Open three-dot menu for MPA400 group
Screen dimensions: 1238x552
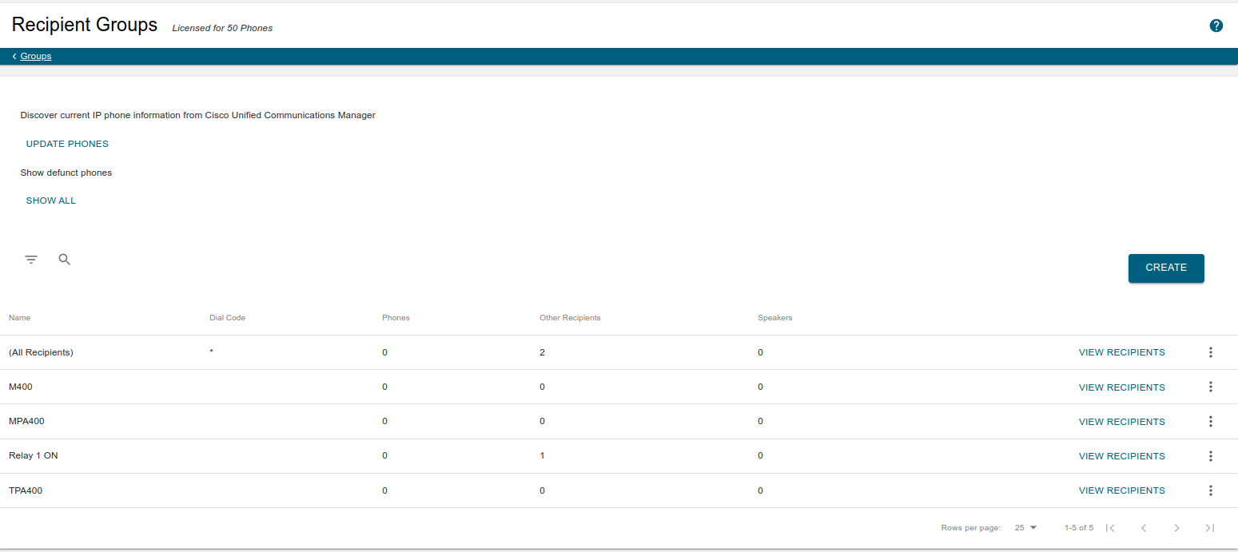(x=1210, y=422)
